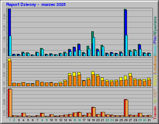Click day label 13 on the x-axis
This screenshot has width=159, height=124.
pyautogui.click(x=65, y=120)
